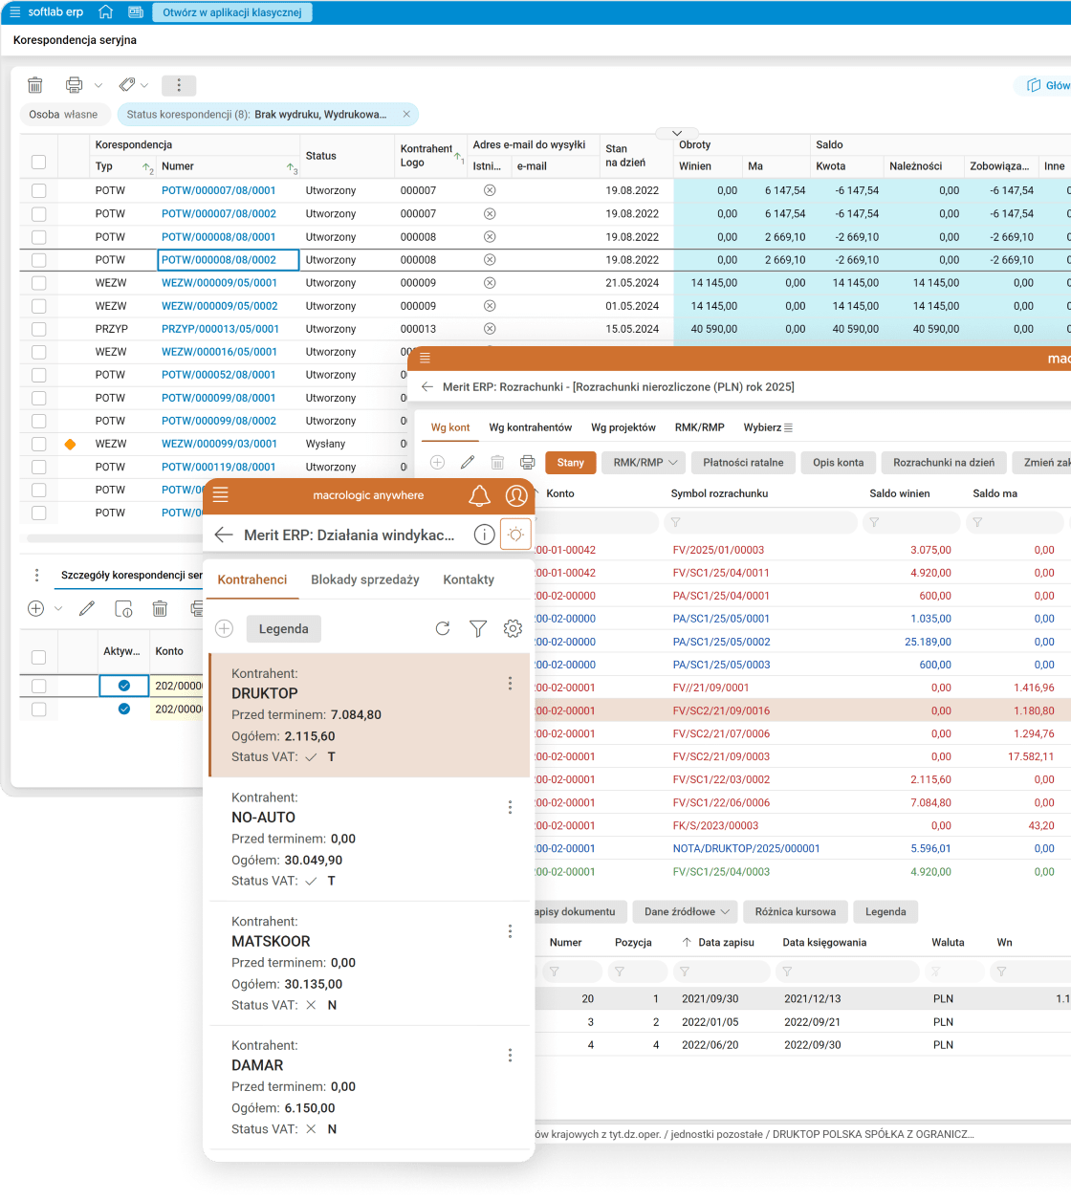Switch to the Blokady sprzedaży tab
The height and width of the screenshot is (1201, 1071).
point(364,579)
